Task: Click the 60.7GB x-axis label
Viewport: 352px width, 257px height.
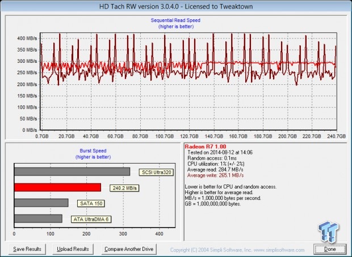Action: (115, 136)
